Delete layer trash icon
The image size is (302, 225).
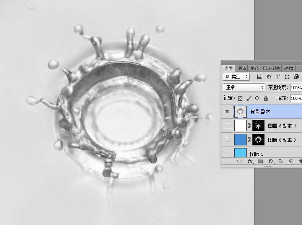point(300,161)
